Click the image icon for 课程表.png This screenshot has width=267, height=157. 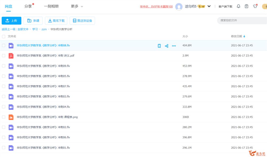point(11,117)
